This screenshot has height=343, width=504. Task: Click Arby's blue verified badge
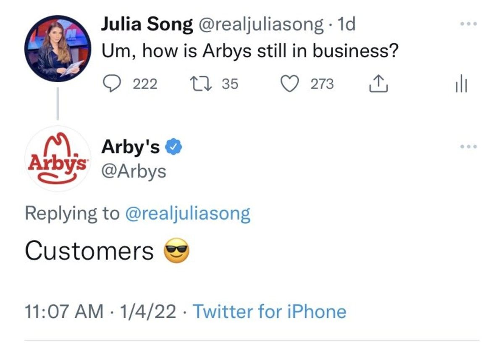click(x=173, y=147)
